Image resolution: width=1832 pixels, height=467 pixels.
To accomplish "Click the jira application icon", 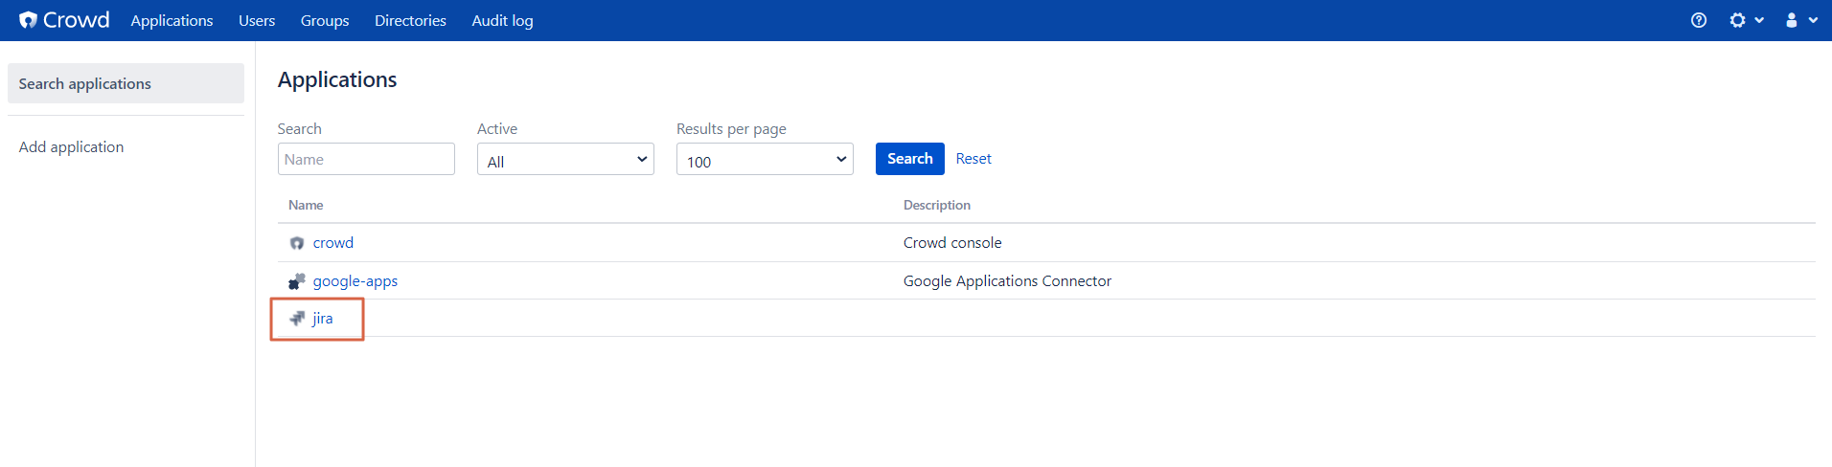I will tap(297, 319).
